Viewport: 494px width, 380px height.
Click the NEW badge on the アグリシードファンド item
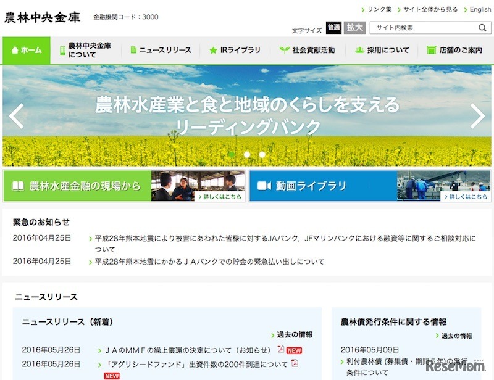[x=111, y=374]
